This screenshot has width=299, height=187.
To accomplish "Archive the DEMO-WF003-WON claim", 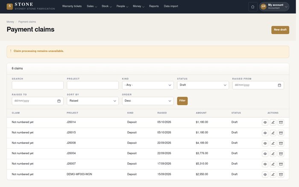I will pos(281,175).
